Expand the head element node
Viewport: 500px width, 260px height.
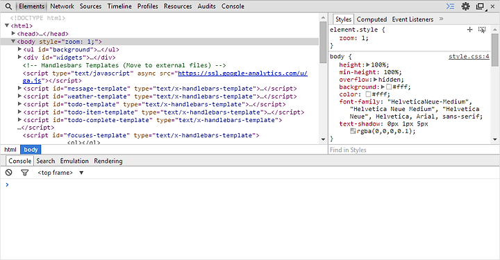[13, 33]
